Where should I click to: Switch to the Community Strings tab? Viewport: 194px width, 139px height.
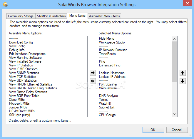point(21,16)
